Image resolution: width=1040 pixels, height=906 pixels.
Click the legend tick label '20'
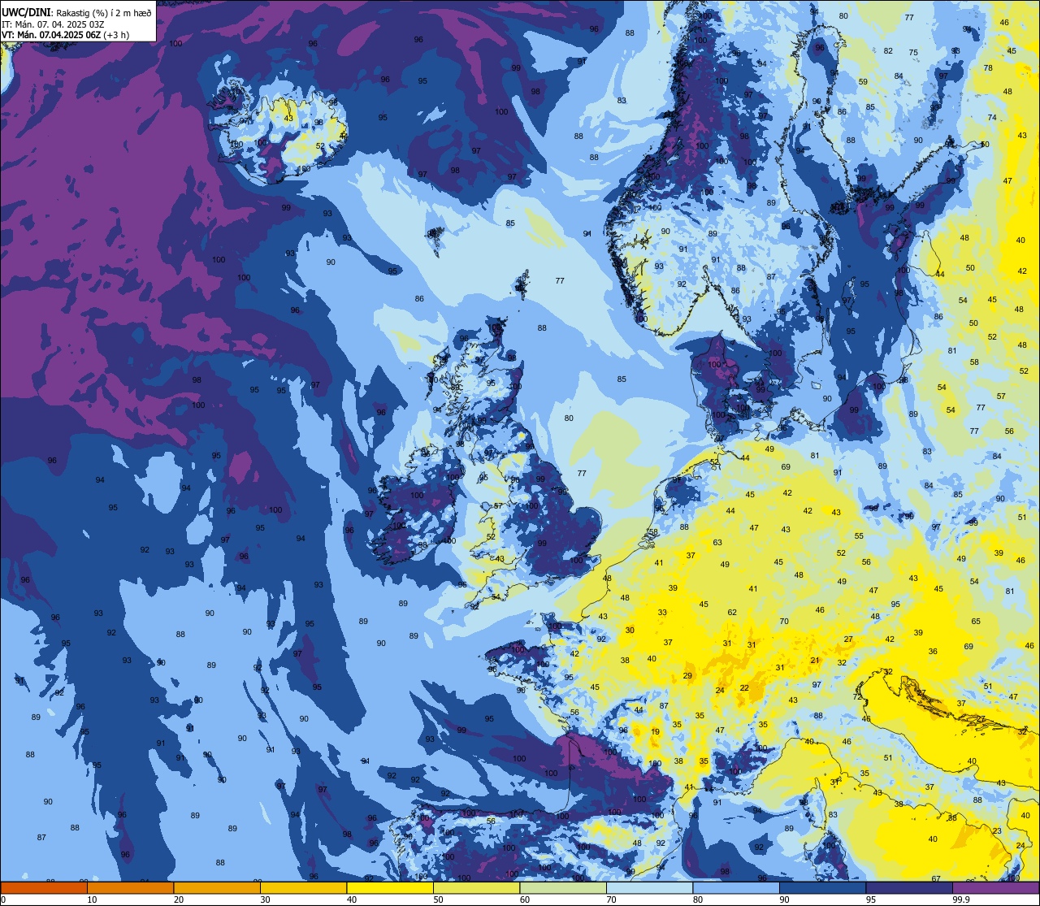point(179,899)
